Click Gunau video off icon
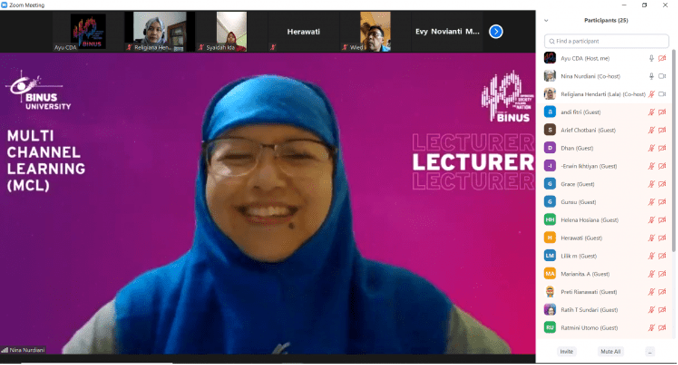Screen dimensions: 678x365 (x=662, y=202)
